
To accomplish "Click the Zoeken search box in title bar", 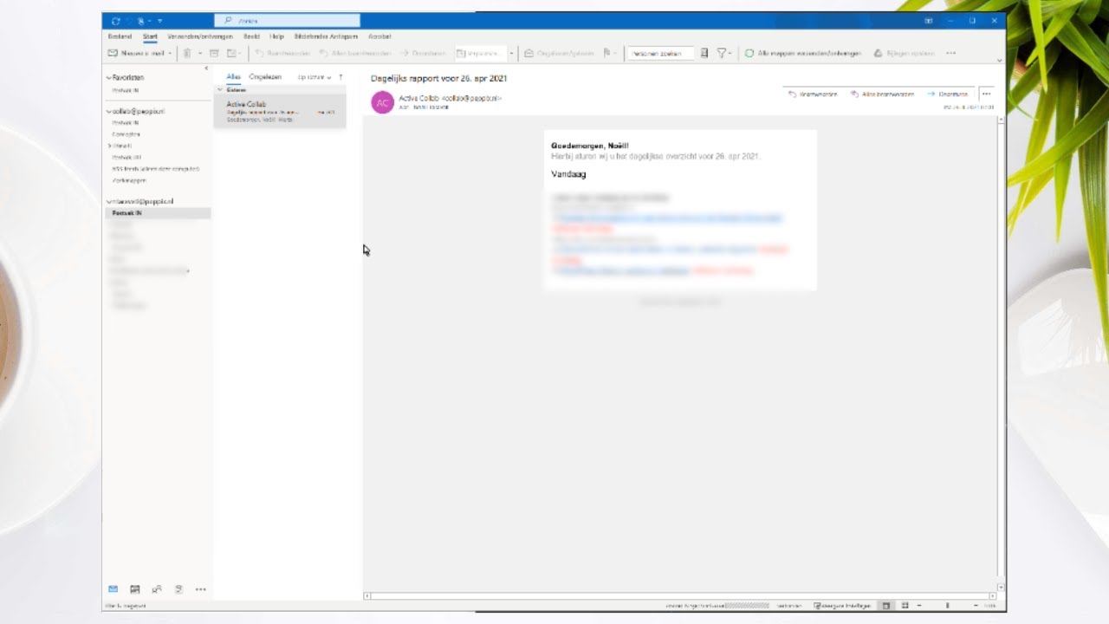I will point(287,20).
